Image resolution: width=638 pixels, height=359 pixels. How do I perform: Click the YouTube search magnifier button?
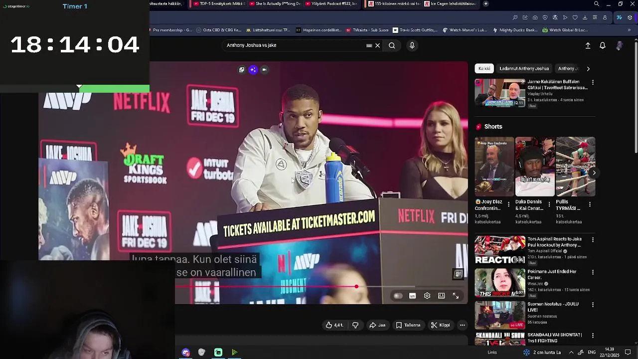[392, 45]
